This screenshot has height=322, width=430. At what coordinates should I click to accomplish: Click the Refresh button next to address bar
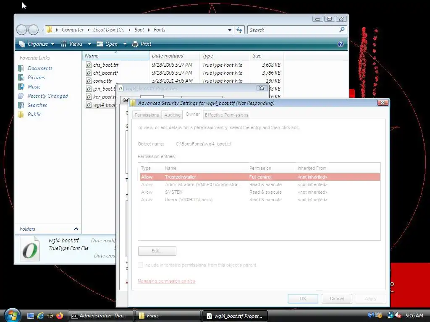[x=239, y=30]
